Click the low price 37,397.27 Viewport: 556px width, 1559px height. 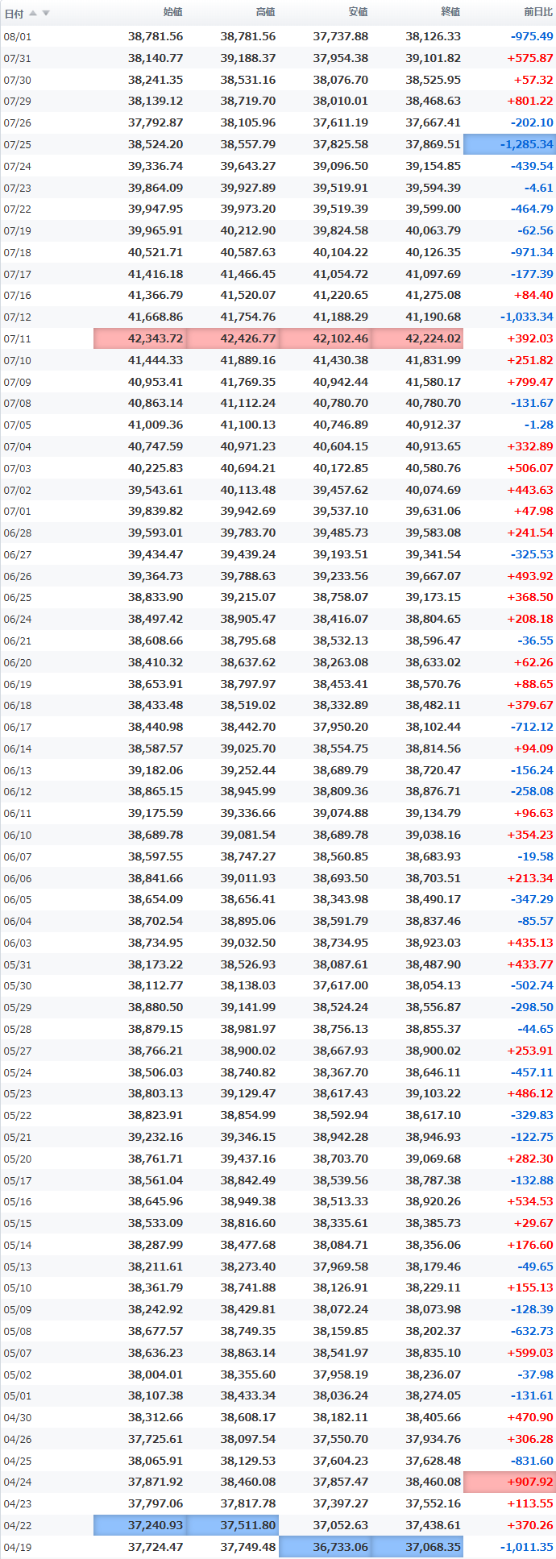pos(341,1503)
